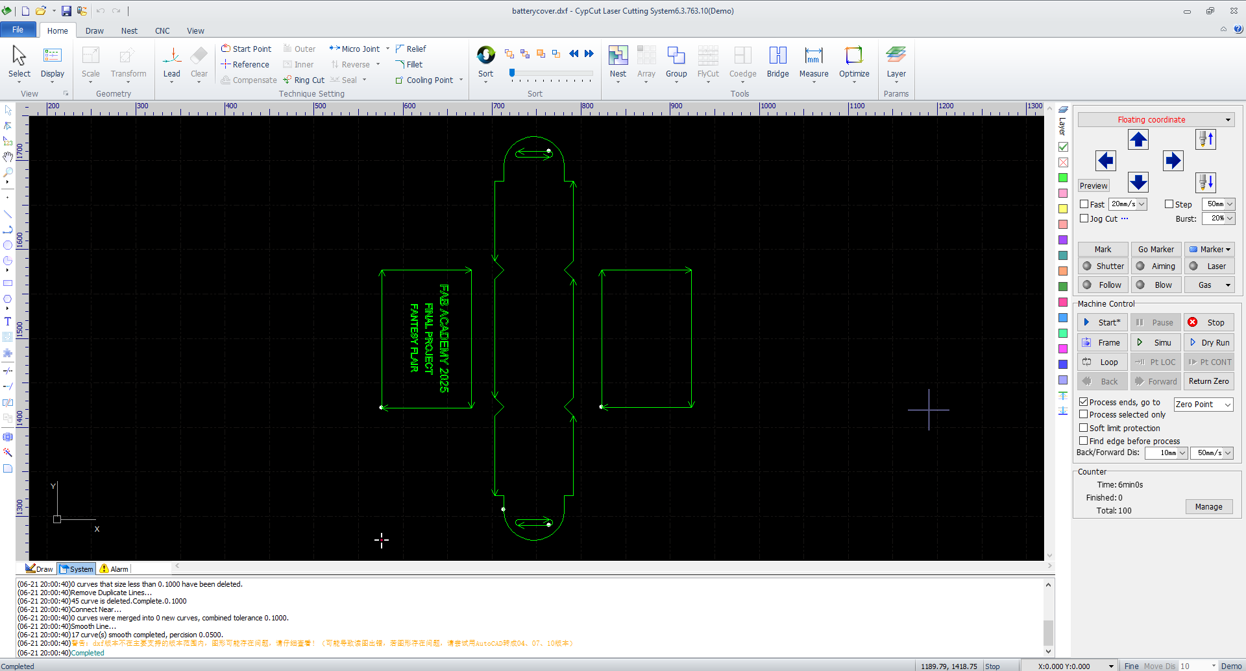1246x671 pixels.
Task: Toggle the Jog Cut checkbox
Action: [1084, 218]
